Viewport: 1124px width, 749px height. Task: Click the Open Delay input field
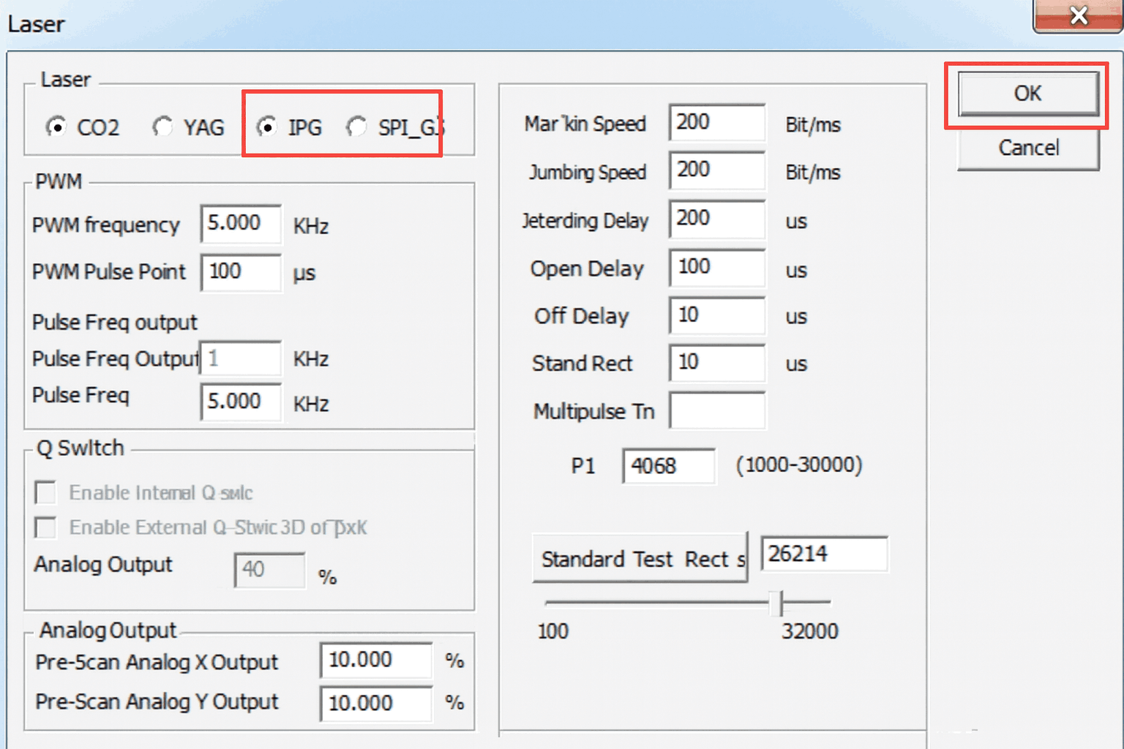(x=716, y=268)
